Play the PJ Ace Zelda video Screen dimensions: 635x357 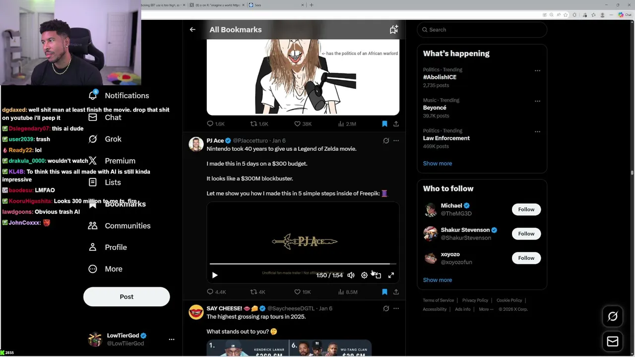pos(215,275)
